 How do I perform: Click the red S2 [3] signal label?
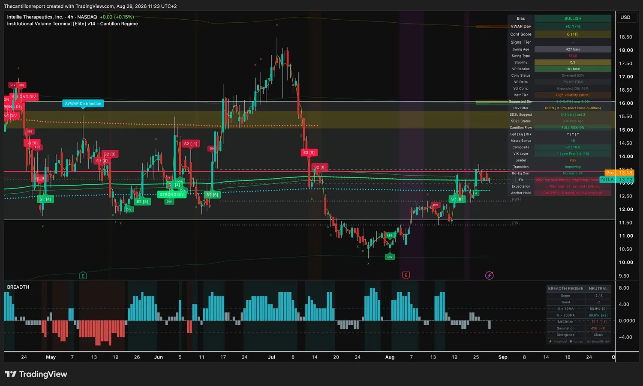pyautogui.click(x=110, y=154)
